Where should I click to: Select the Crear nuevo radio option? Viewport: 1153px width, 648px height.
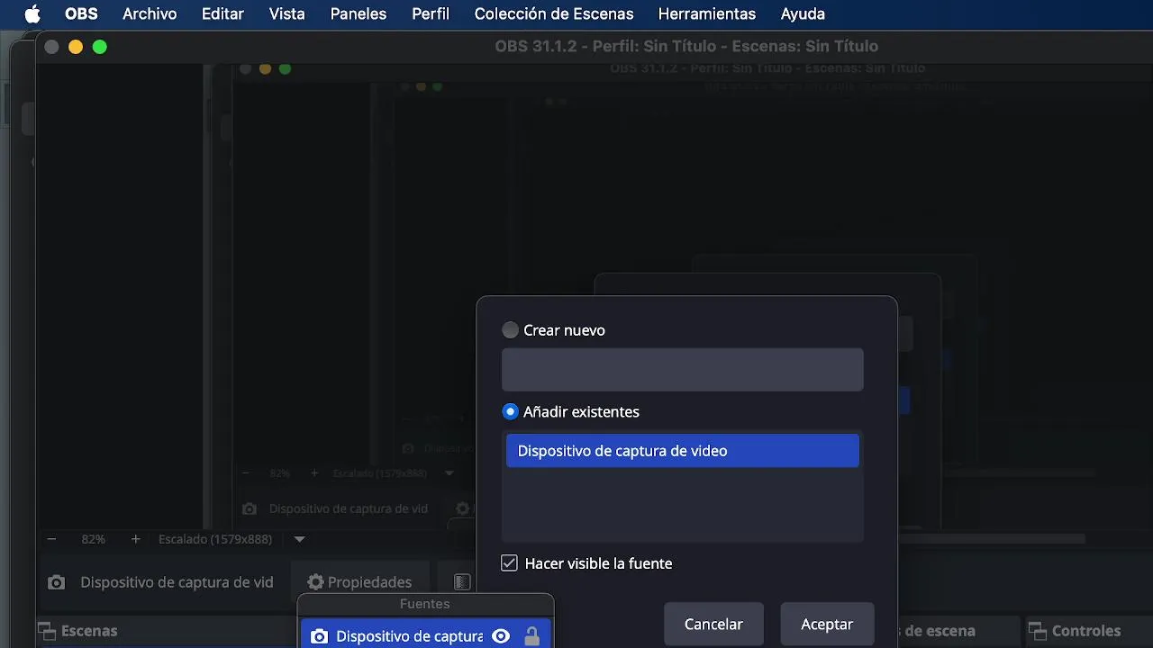click(511, 330)
